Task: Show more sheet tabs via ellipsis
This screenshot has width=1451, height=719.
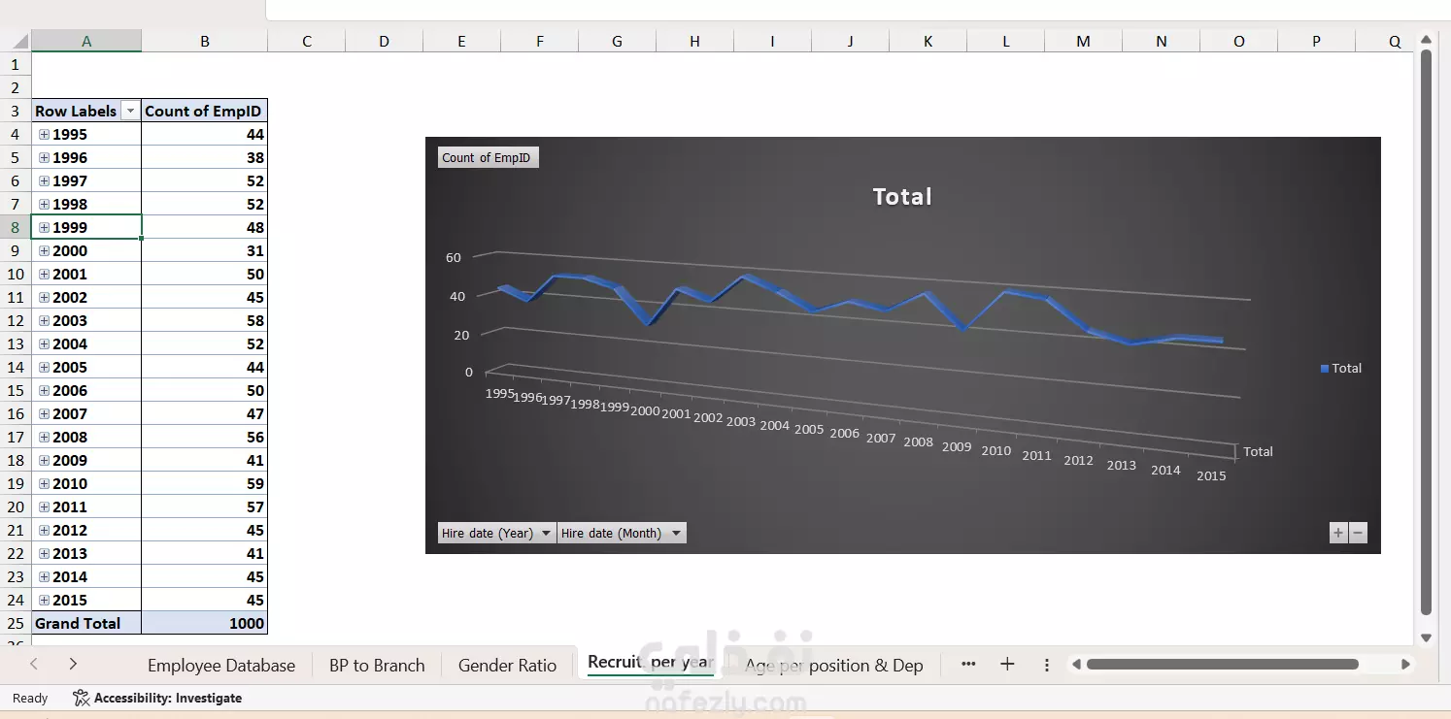Action: [x=968, y=665]
